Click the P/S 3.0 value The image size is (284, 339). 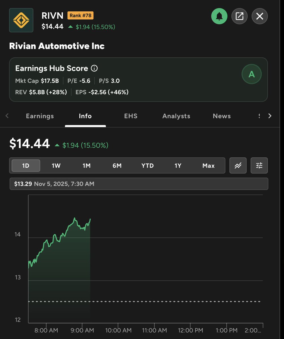109,81
